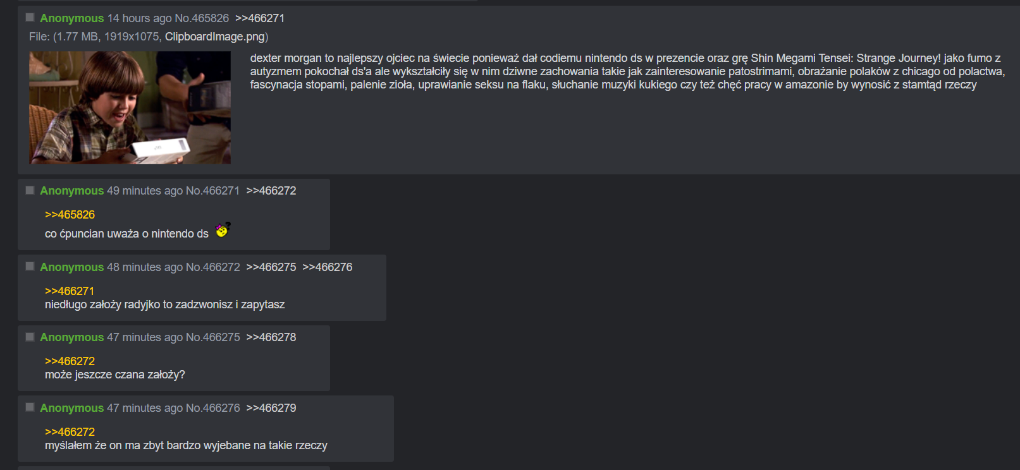Click quote link >>466272 in post 466275 body
The height and width of the screenshot is (470, 1020).
pyautogui.click(x=70, y=361)
